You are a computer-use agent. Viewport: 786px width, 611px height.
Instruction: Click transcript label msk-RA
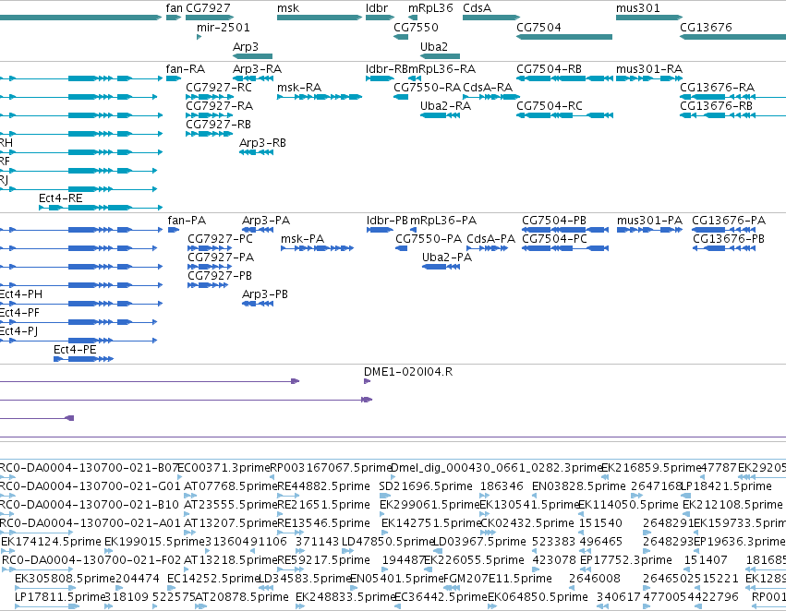point(299,87)
